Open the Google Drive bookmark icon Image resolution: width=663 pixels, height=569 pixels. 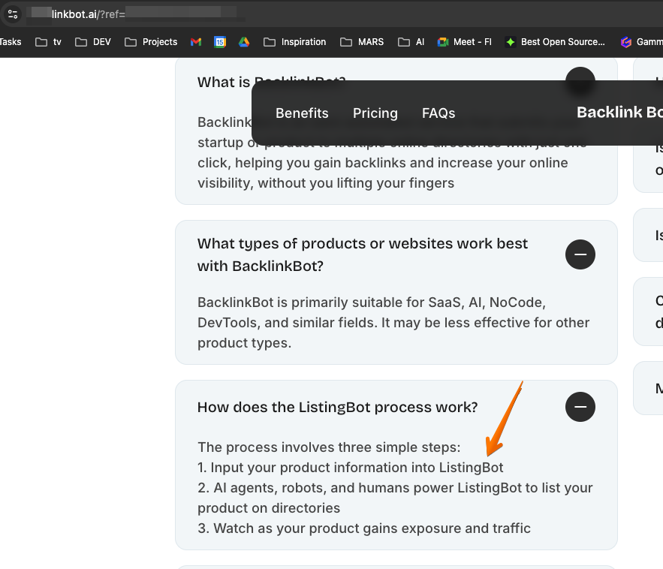click(244, 42)
